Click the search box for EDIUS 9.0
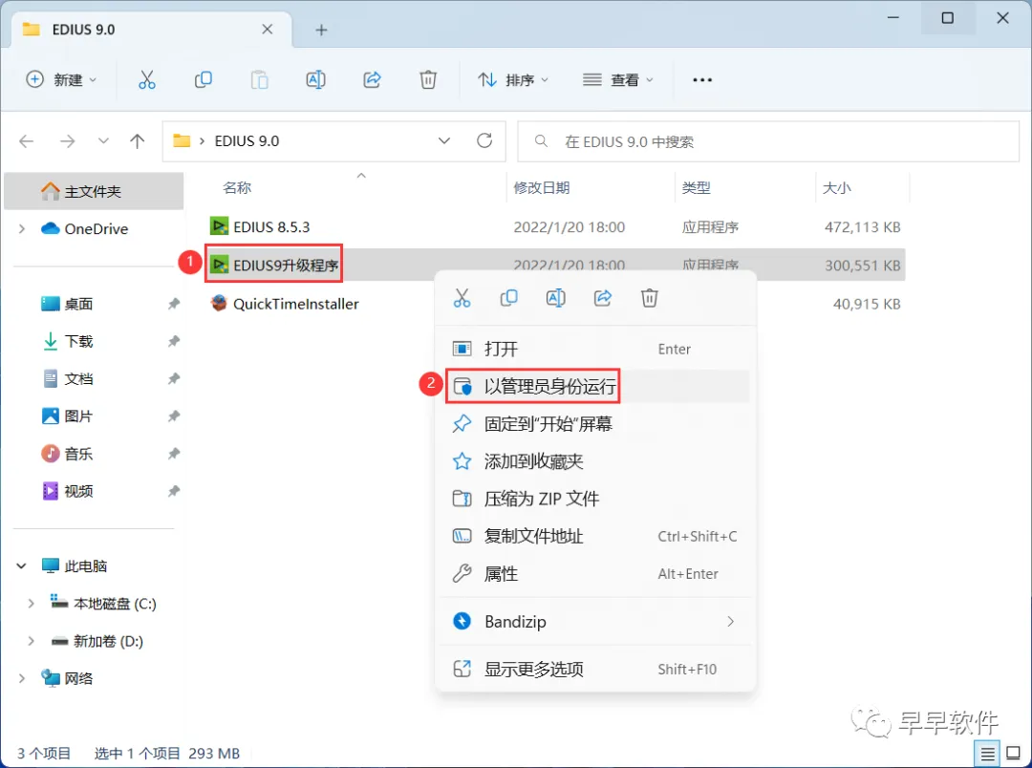 point(768,141)
